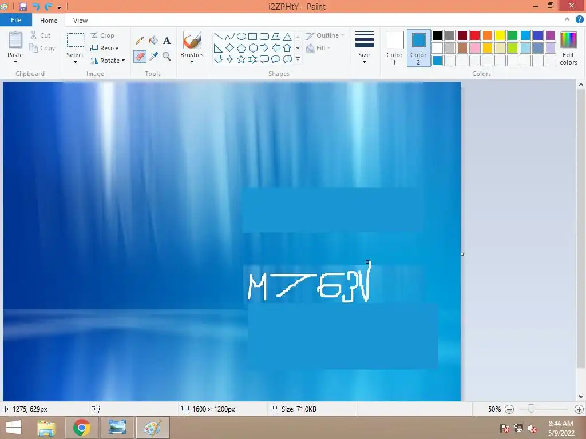Screen dimensions: 586x439
Task: Choose the Right triangle shape
Action: (218, 48)
